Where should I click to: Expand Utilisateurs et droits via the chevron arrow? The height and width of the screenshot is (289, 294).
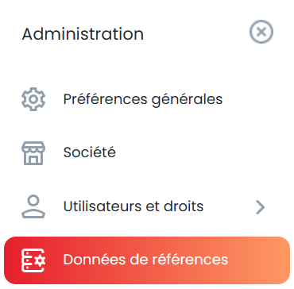[x=261, y=207]
